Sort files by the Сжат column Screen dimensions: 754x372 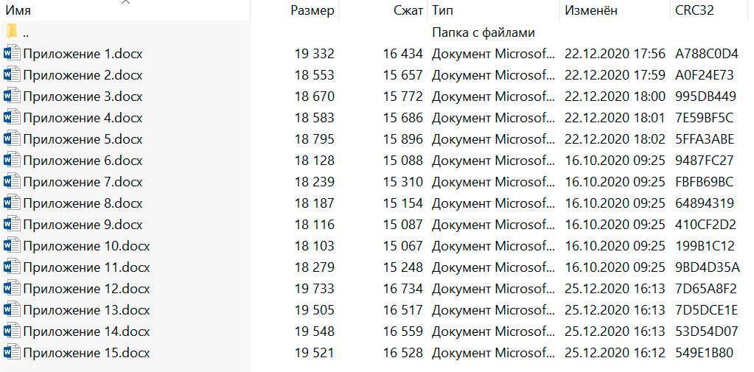(x=408, y=10)
